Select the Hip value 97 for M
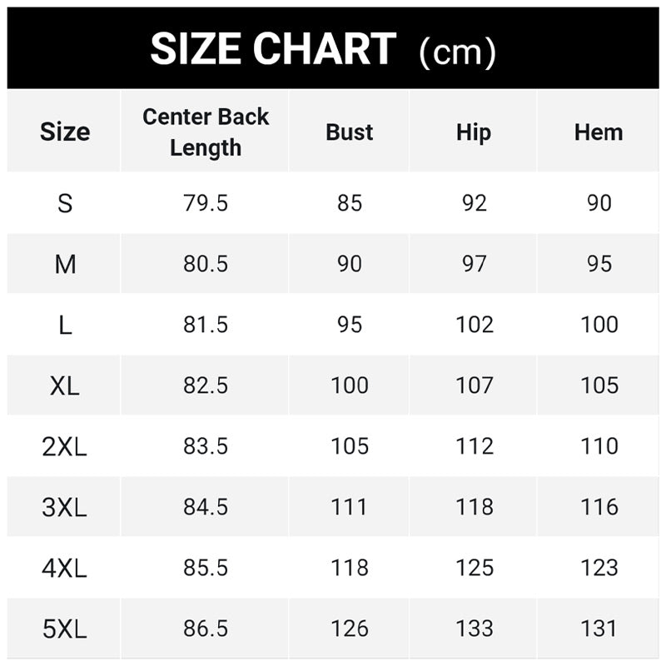Image resolution: width=666 pixels, height=666 pixels. 474,264
